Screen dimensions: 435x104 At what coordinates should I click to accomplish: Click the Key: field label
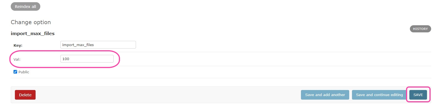pos(18,45)
